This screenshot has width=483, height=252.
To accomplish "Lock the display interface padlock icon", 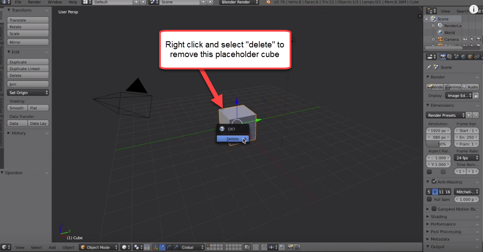I will (x=476, y=96).
